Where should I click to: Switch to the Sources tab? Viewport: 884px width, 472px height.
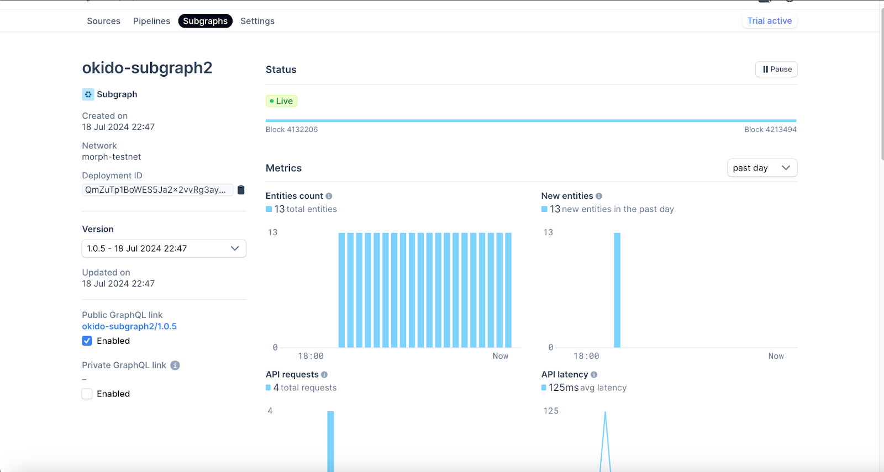tap(103, 21)
